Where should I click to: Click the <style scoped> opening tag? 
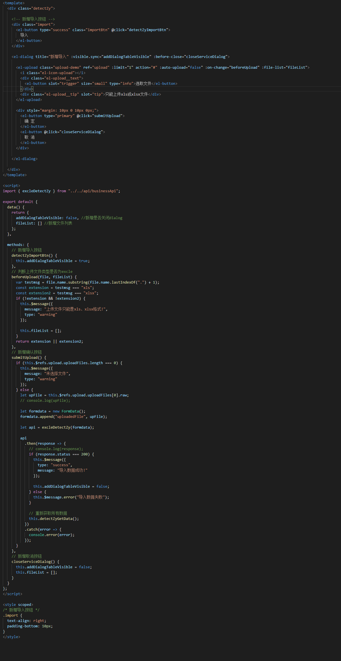click(x=18, y=604)
